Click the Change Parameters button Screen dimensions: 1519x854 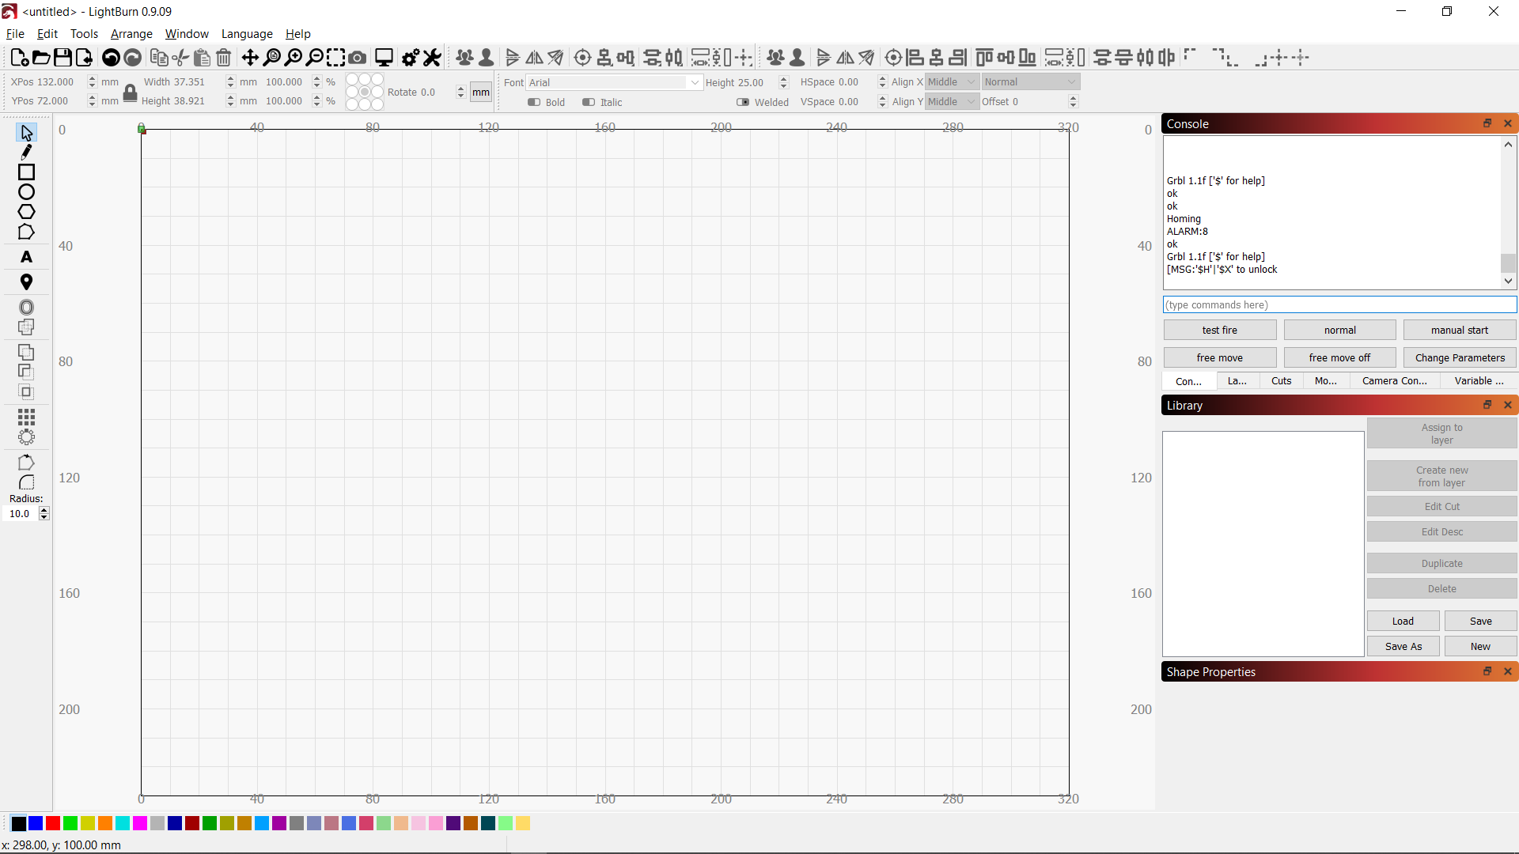(1459, 358)
